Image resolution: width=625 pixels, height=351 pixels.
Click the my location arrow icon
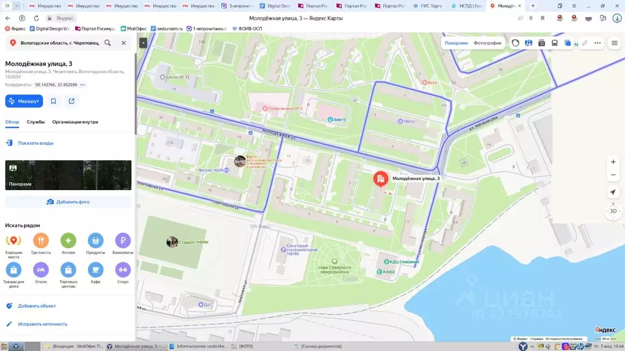coord(613,192)
